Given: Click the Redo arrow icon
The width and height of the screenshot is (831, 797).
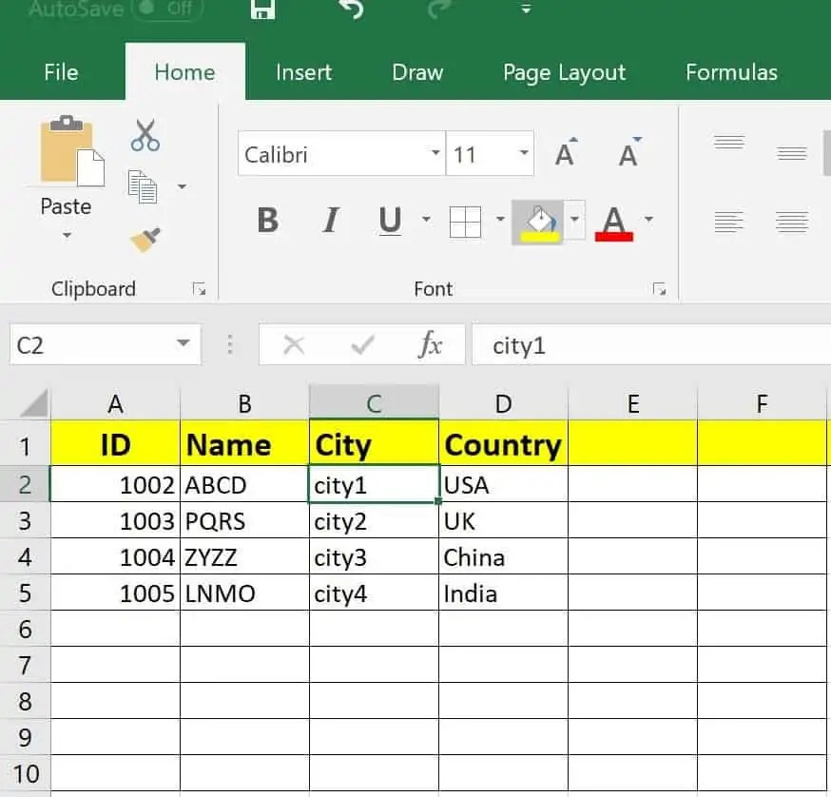Looking at the screenshot, I should [439, 9].
